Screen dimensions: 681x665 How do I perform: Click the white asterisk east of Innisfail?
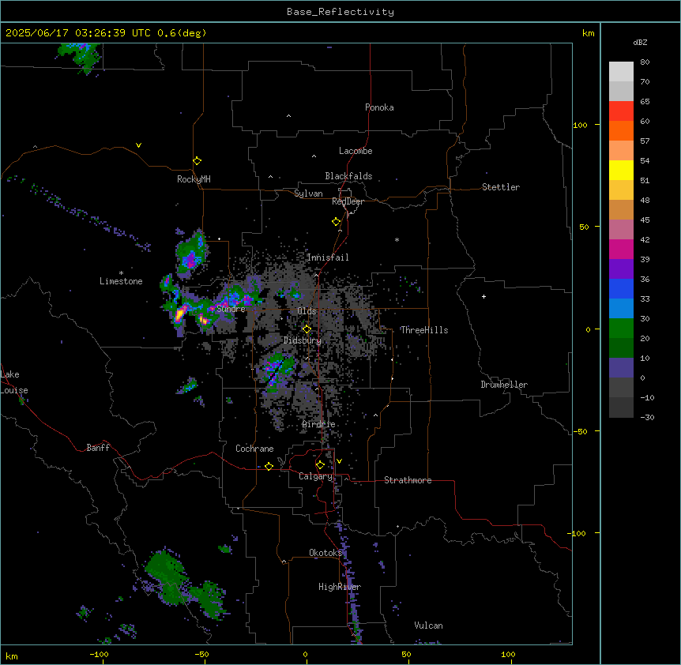397,239
